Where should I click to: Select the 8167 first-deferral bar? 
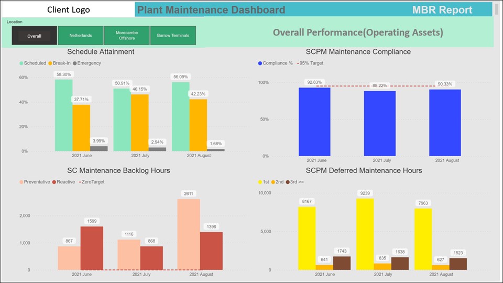pyautogui.click(x=307, y=238)
